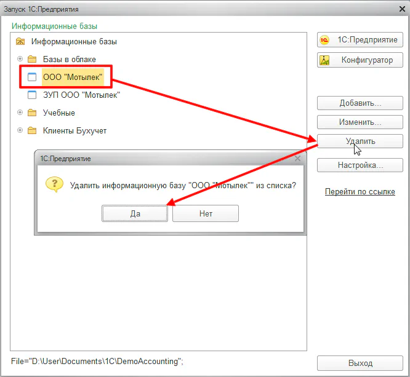The height and width of the screenshot is (377, 410).
Task: Click the yellow 1C logo icon
Action: click(326, 40)
